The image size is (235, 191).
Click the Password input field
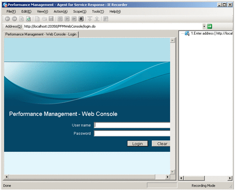132,134
